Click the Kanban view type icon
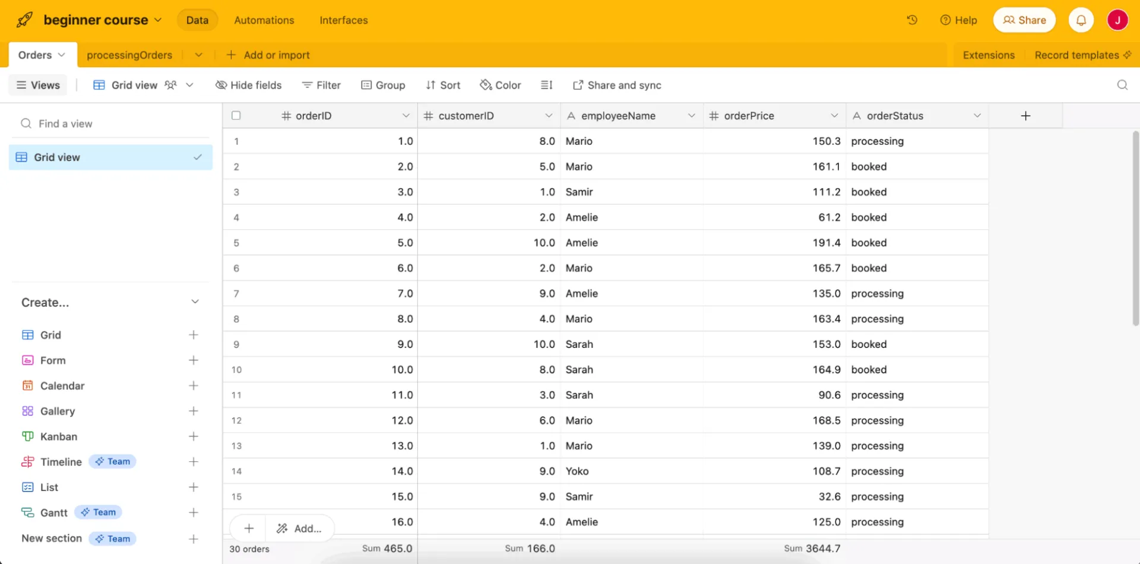This screenshot has width=1140, height=564. 27,436
